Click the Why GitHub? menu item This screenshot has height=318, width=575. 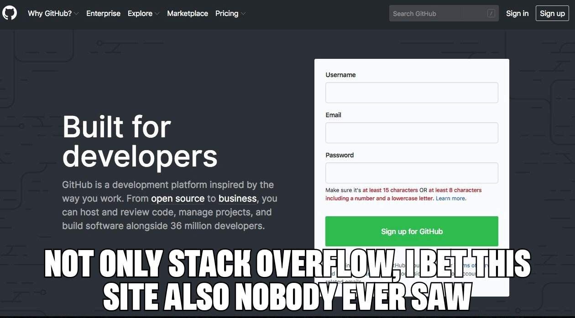click(50, 13)
